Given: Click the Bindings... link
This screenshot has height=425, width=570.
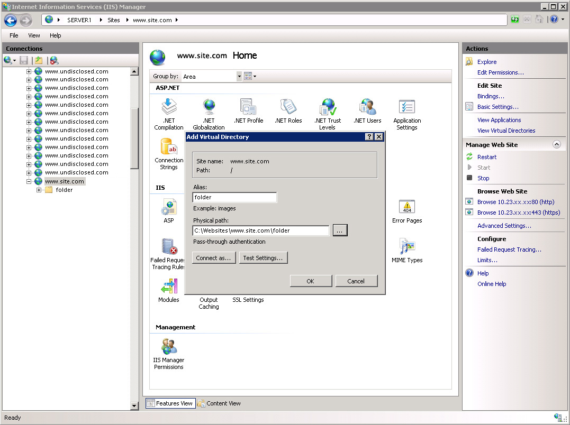Looking at the screenshot, I should tap(491, 96).
